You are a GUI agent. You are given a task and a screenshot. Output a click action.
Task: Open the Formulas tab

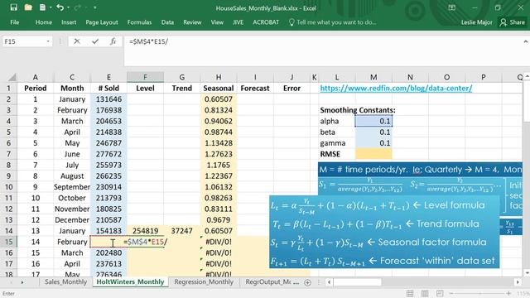(139, 22)
